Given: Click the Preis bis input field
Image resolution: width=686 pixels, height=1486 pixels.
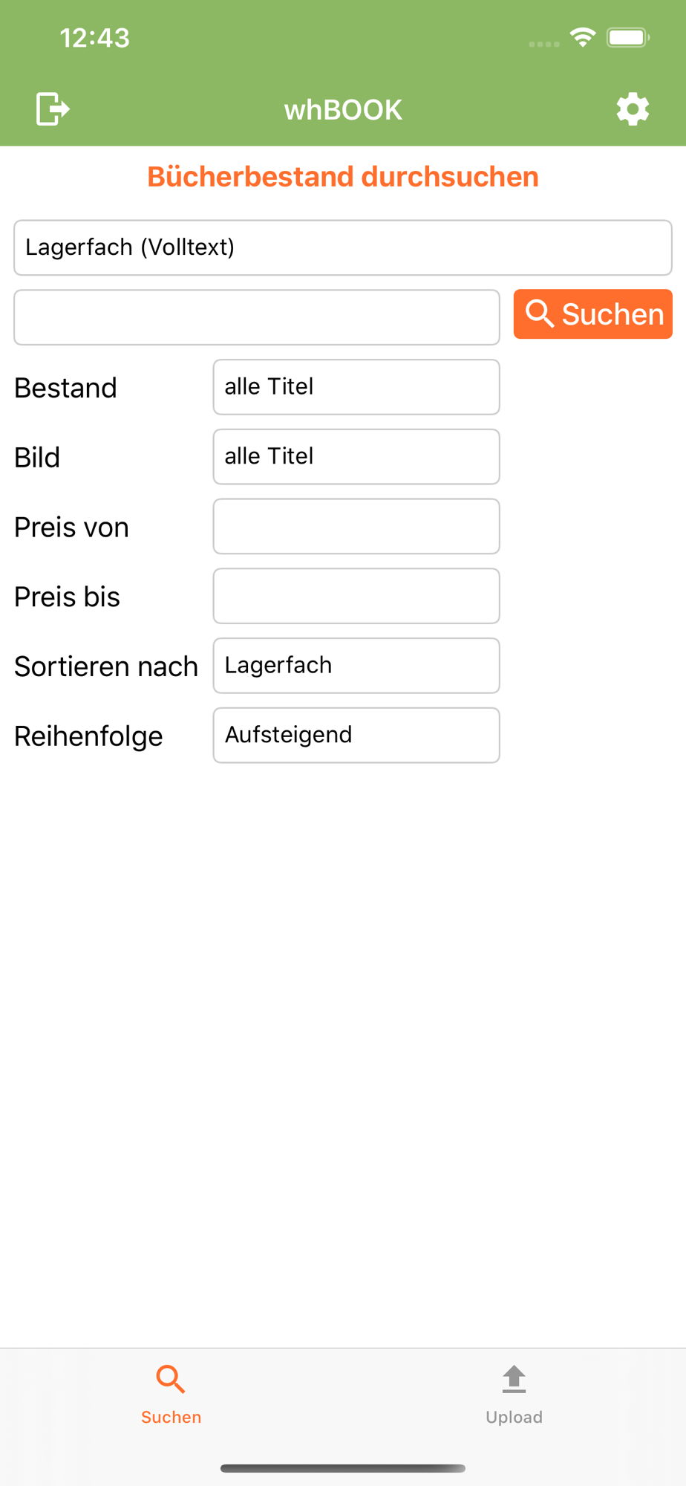Looking at the screenshot, I should [x=356, y=596].
